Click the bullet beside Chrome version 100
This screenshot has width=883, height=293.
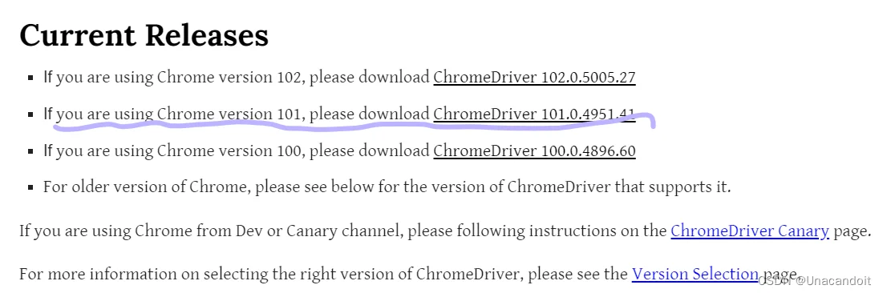pyautogui.click(x=30, y=152)
